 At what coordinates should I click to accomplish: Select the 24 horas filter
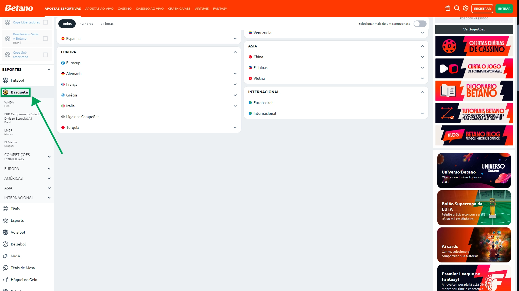tap(107, 24)
